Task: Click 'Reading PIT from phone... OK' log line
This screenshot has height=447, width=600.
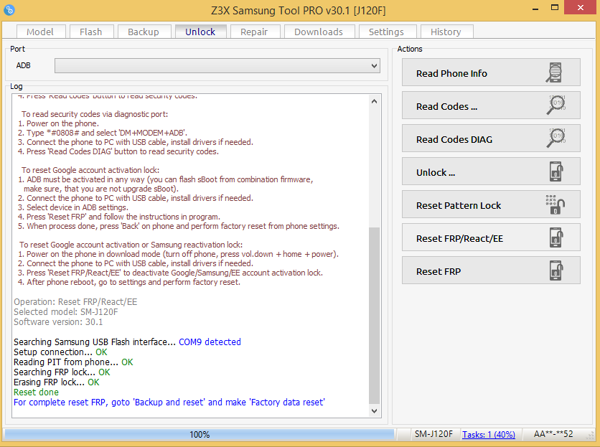Action: point(73,362)
